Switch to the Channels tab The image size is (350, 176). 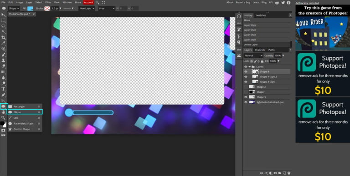coord(260,50)
